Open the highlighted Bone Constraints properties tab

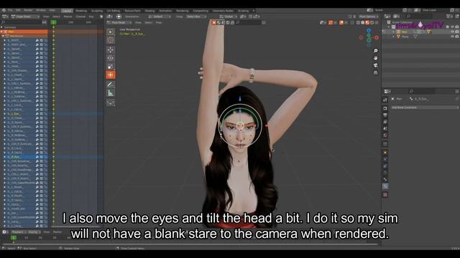(x=385, y=186)
